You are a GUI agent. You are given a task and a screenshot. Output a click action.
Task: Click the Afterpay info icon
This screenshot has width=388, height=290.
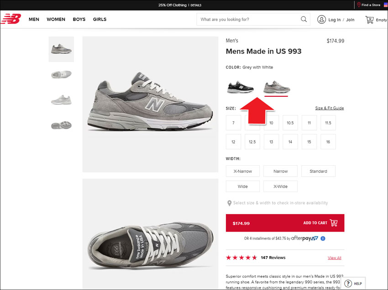coord(323,238)
